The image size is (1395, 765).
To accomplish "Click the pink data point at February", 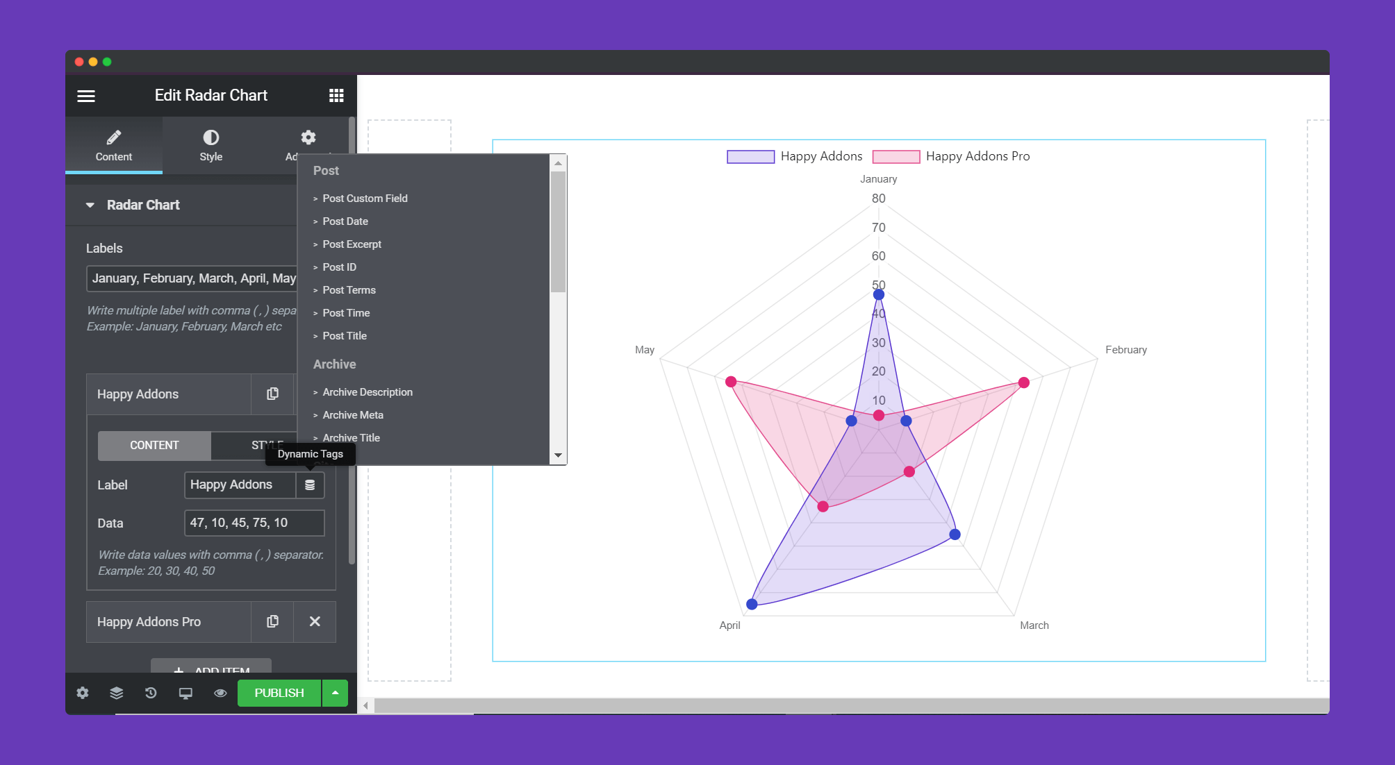I will pos(1023,382).
